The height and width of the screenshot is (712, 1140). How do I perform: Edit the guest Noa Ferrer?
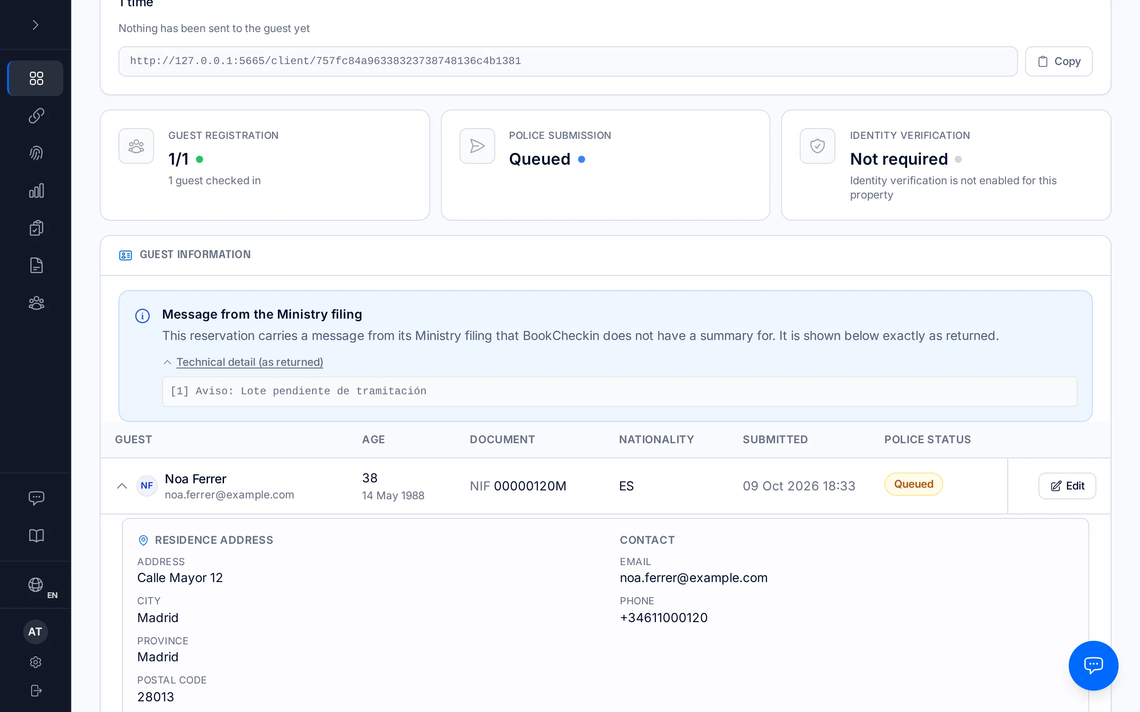1067,486
